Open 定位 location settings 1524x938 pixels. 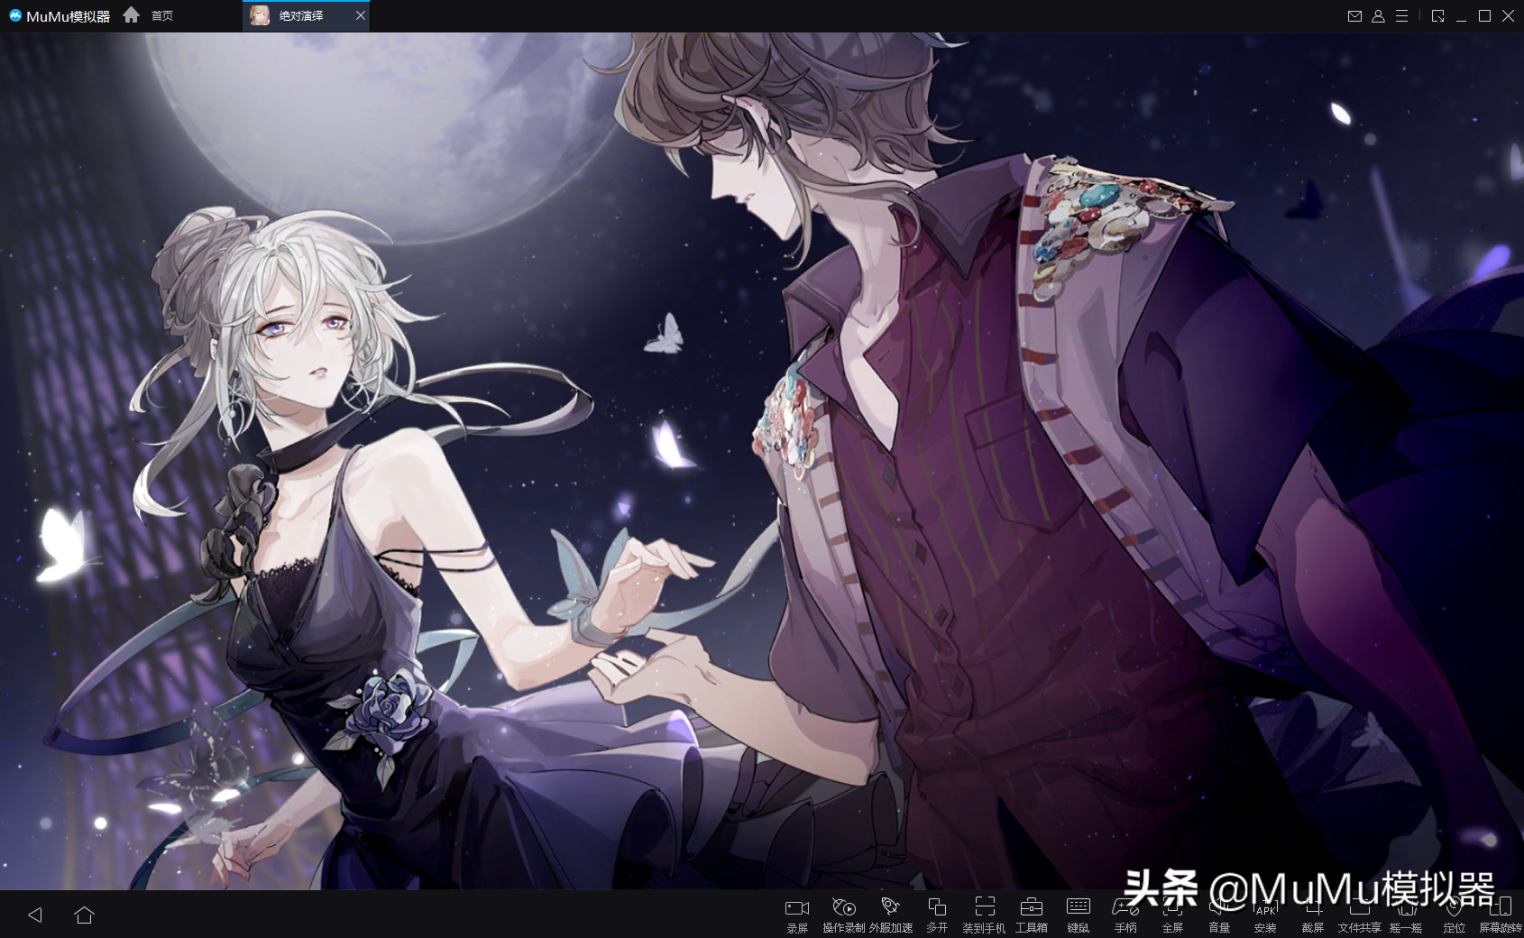pyautogui.click(x=1454, y=915)
